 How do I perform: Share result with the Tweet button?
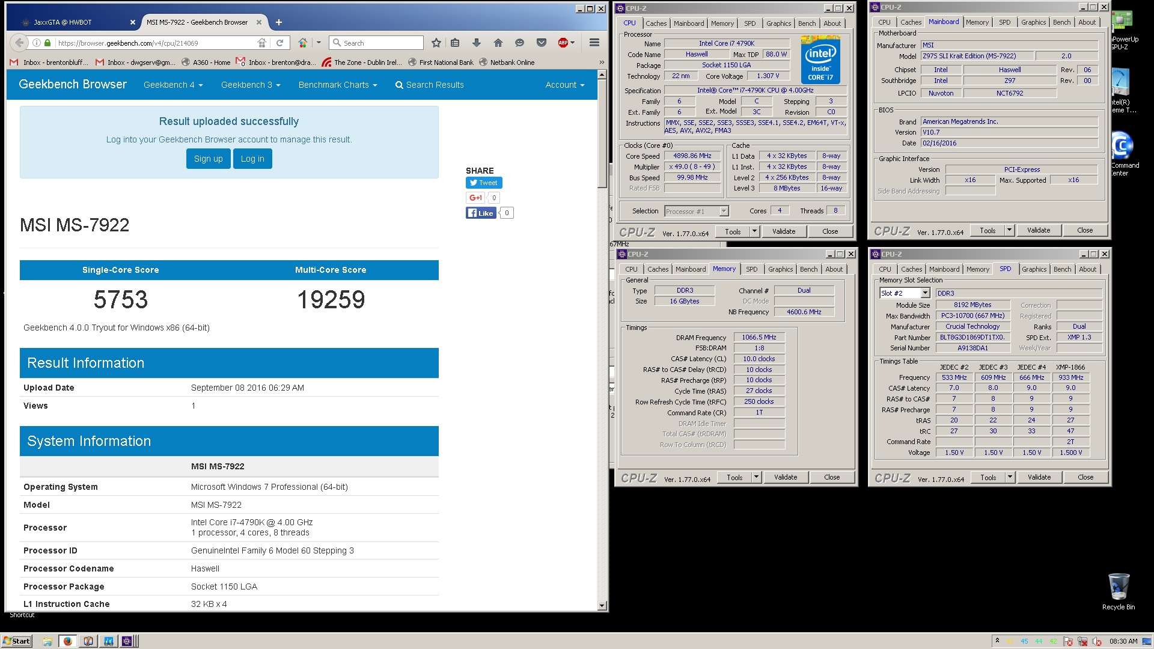click(484, 183)
